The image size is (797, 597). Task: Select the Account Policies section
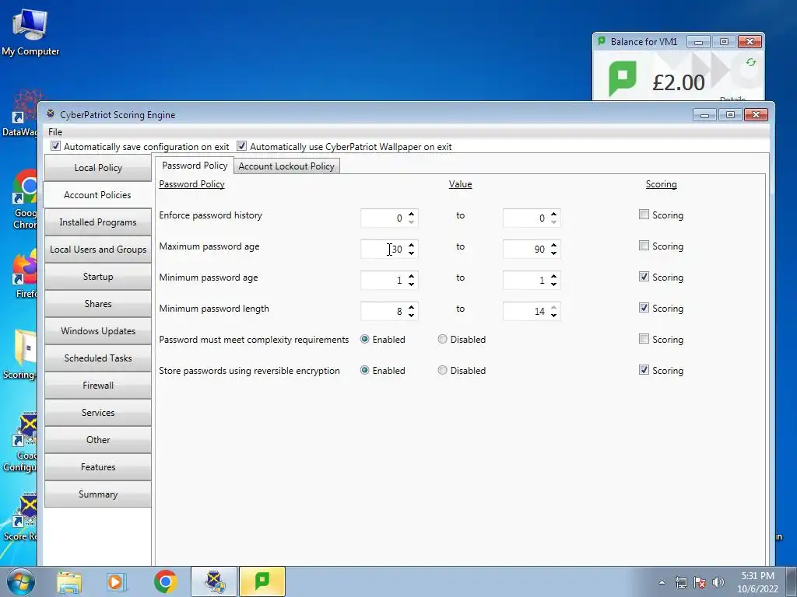[97, 195]
